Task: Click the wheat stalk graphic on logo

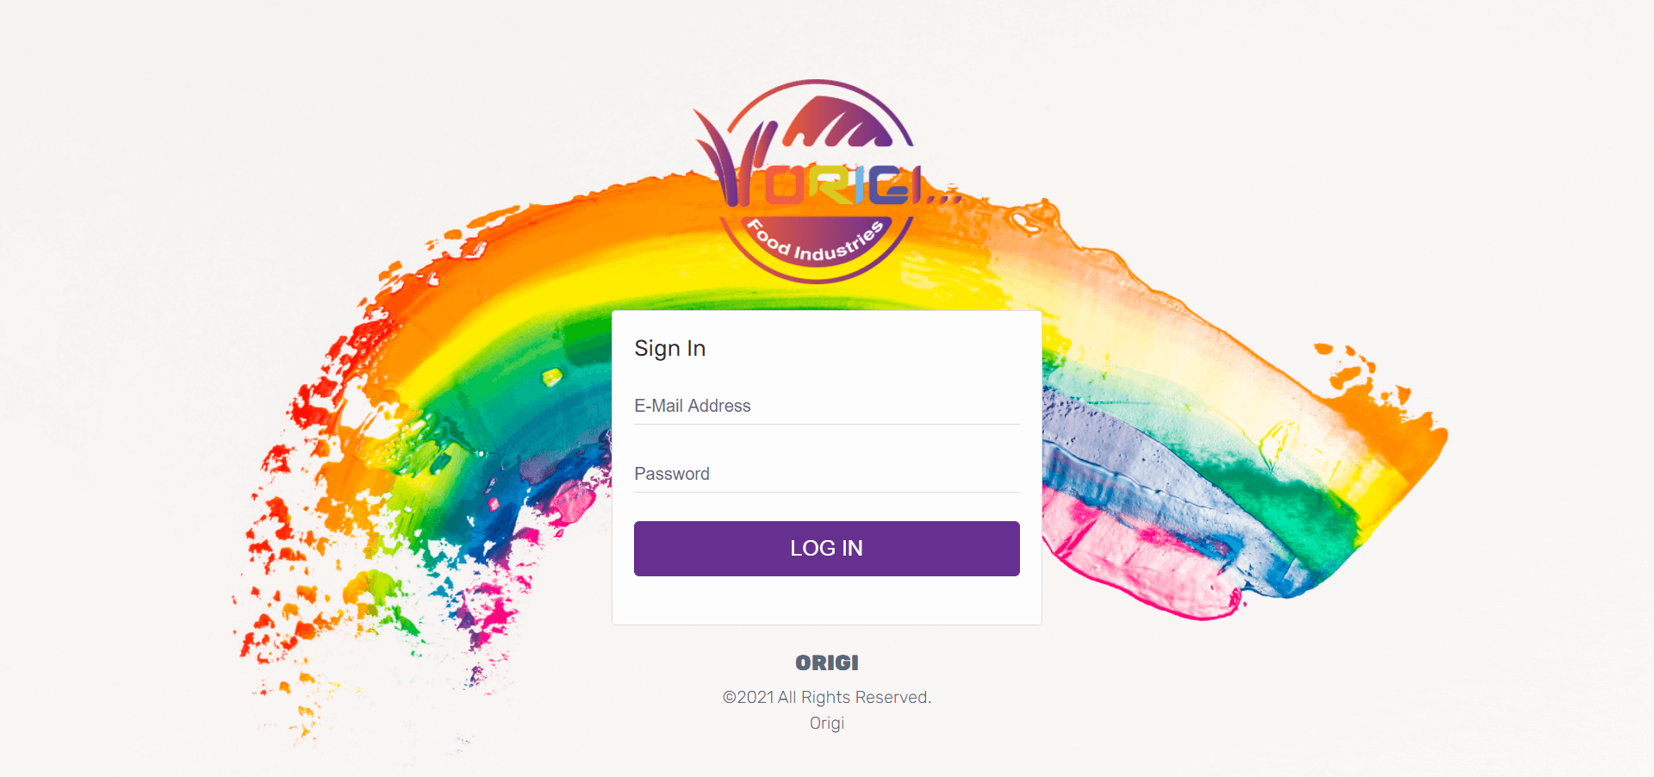Action: 732,159
